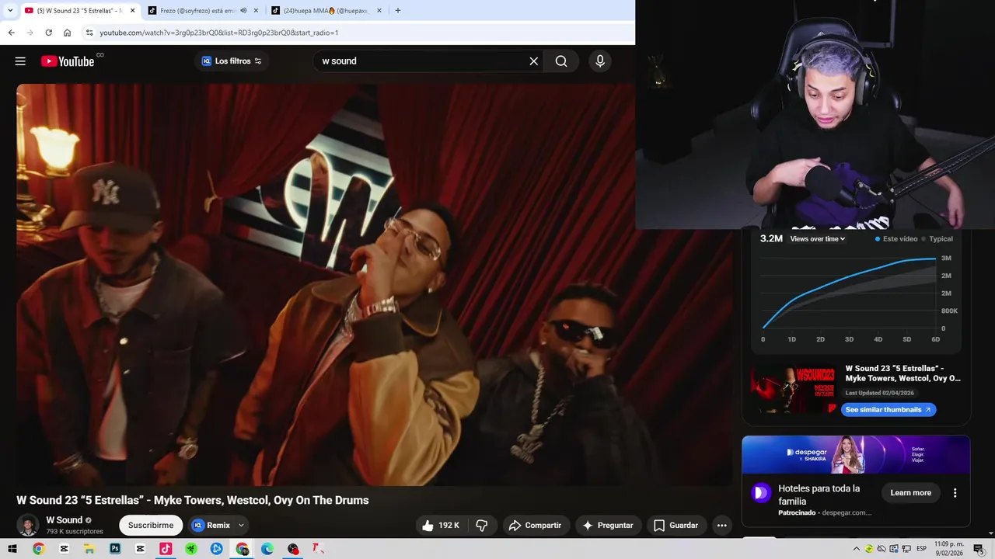The image size is (995, 559).
Task: Open W Sound channel avatar
Action: tap(28, 526)
